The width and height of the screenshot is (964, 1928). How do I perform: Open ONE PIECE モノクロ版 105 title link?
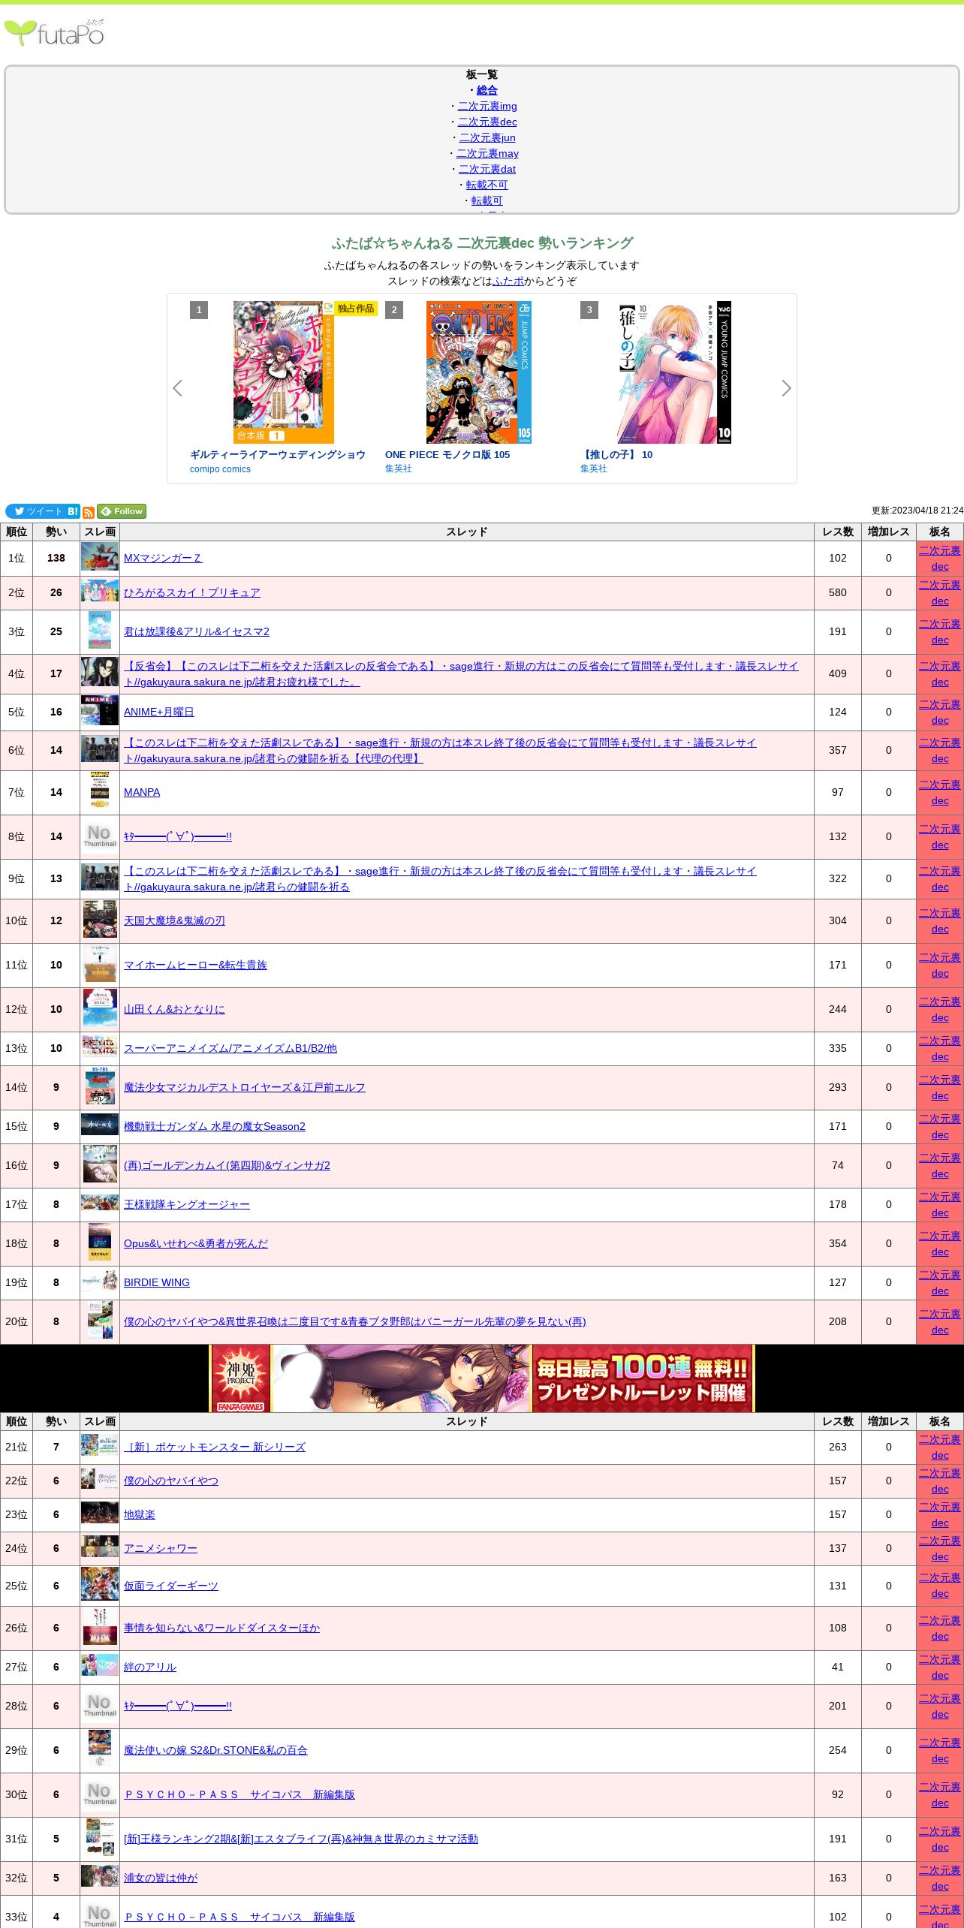pos(447,454)
